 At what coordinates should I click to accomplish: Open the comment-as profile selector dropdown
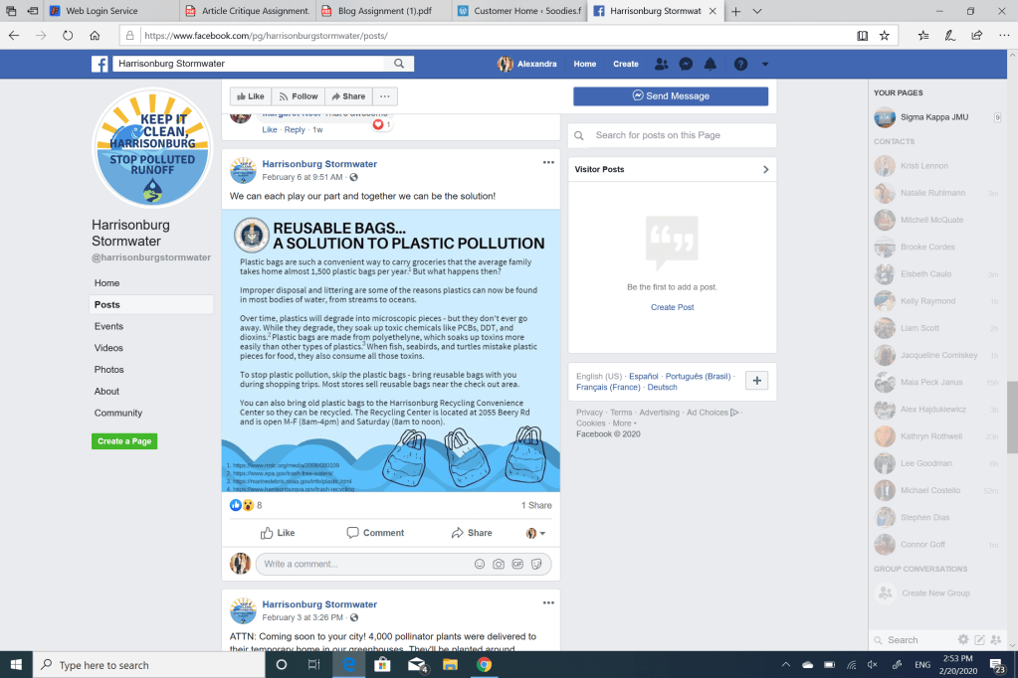(535, 533)
